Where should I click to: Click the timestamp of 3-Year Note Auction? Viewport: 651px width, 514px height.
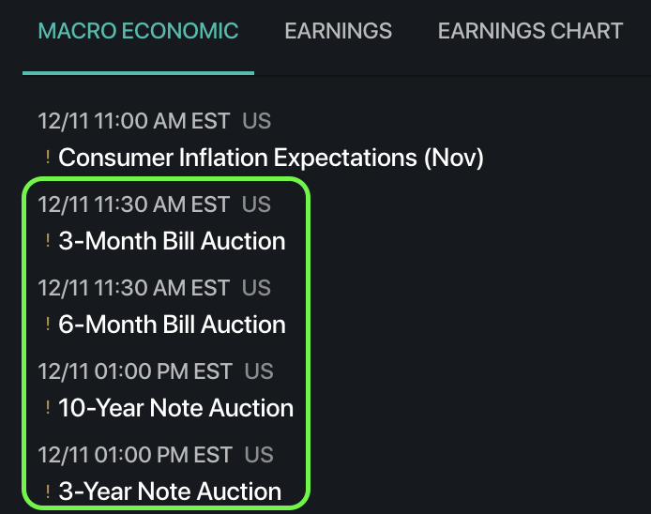point(135,455)
